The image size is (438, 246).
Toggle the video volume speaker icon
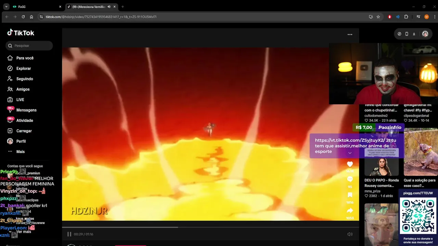click(x=350, y=234)
